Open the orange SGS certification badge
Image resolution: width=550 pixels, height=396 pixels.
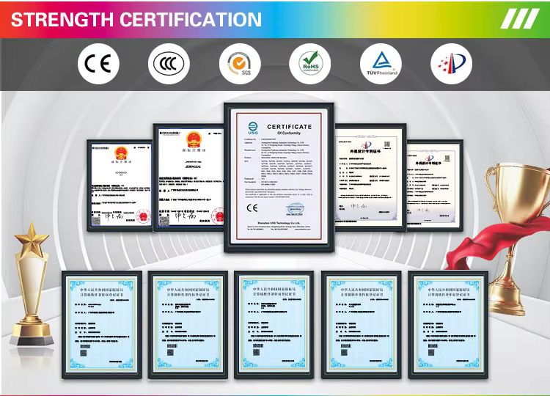click(x=240, y=65)
